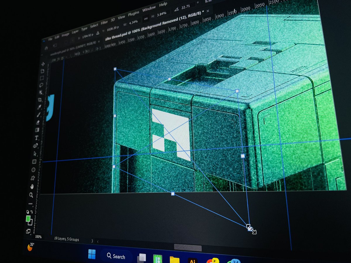Screen dimensions: 351x263
Task: Select the Brush tool
Action: point(39,115)
